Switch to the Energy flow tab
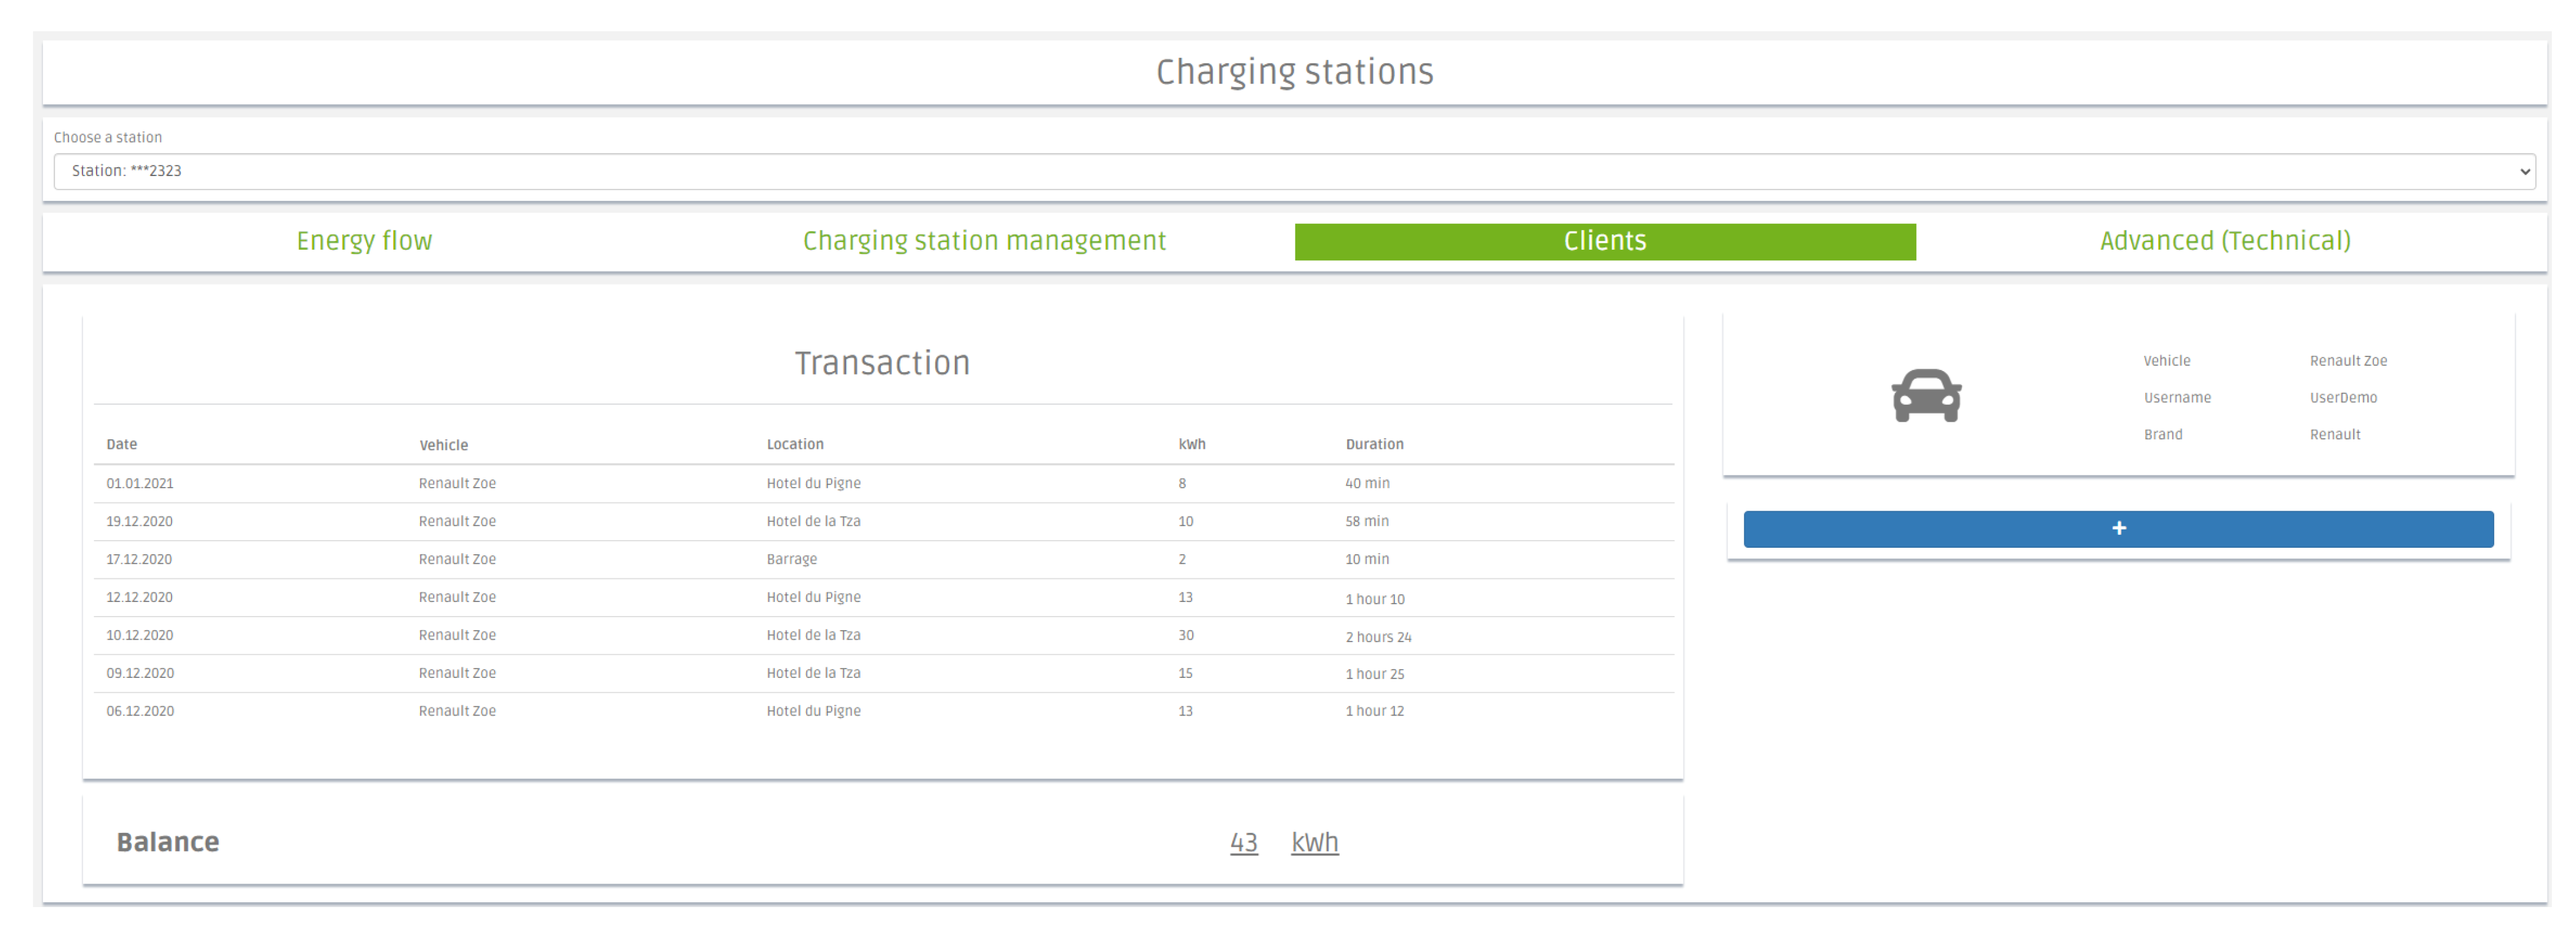The height and width of the screenshot is (930, 2576). (364, 241)
